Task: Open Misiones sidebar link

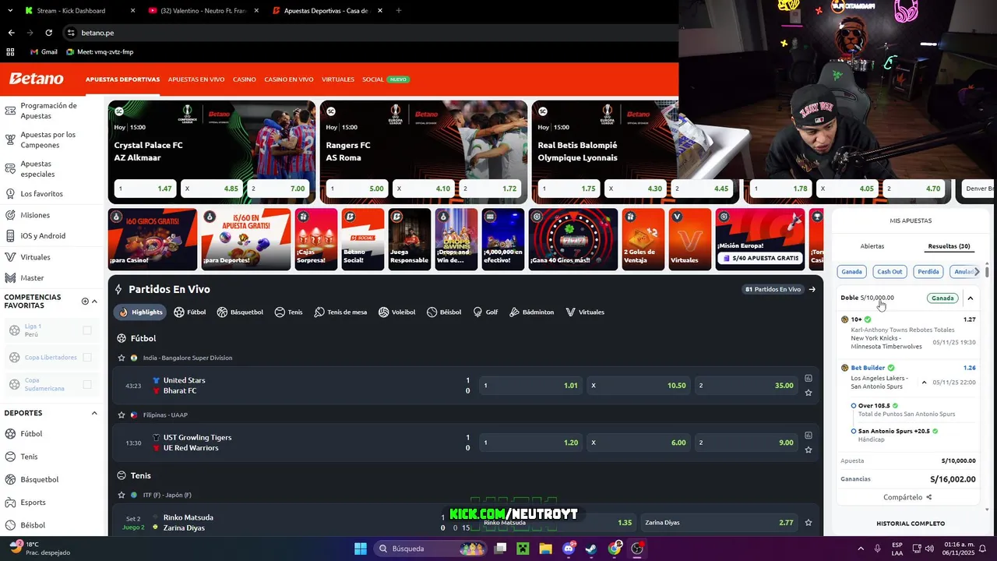Action: 35,215
